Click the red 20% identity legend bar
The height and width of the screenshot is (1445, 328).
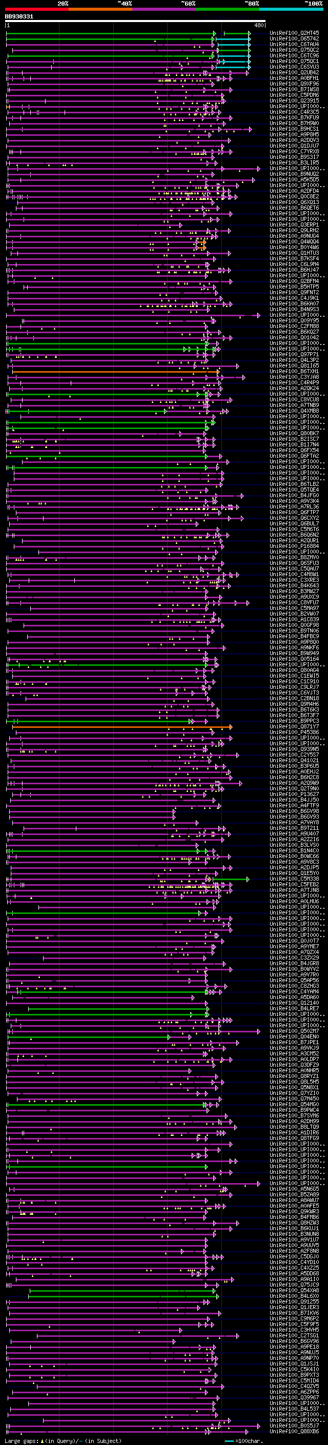[36, 10]
